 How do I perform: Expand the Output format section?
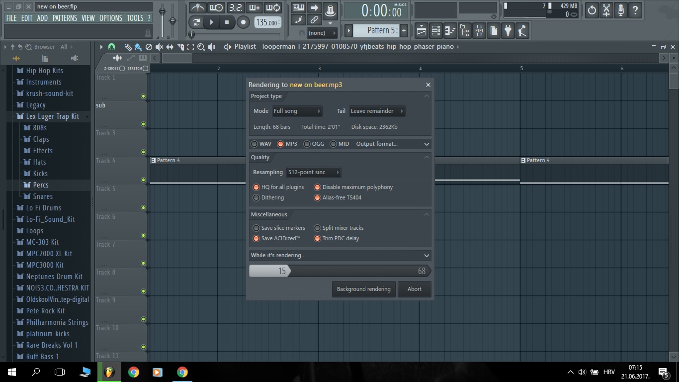point(426,144)
